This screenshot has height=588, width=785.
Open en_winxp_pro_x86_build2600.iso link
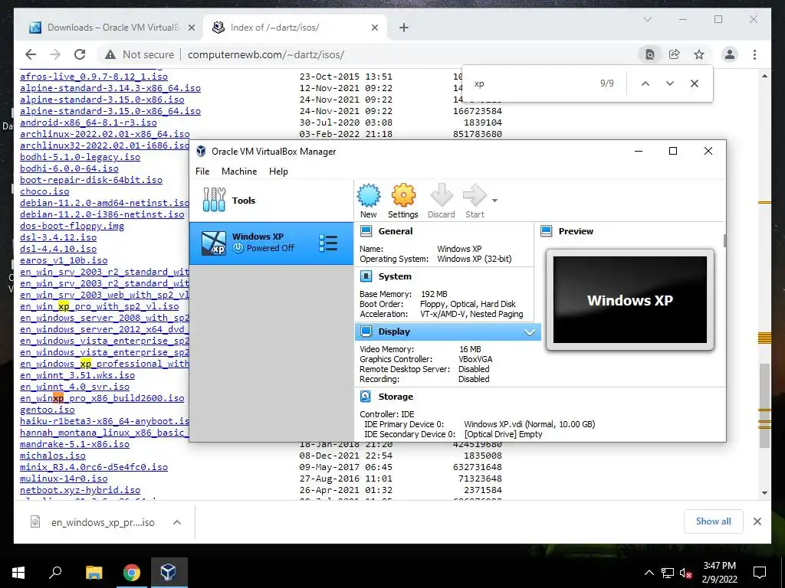[x=102, y=398]
